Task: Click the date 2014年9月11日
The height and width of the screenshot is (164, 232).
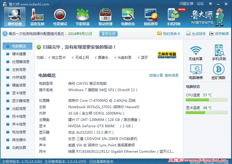Action: (x=80, y=34)
